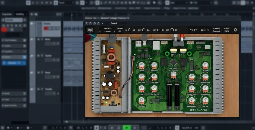255x130 pixels.
Task: Click the Magnetization Ceiling potentiometer
Action: click(192, 76)
